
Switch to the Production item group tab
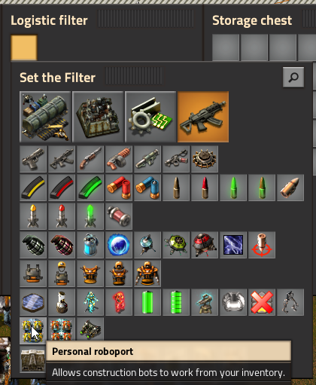[98, 117]
